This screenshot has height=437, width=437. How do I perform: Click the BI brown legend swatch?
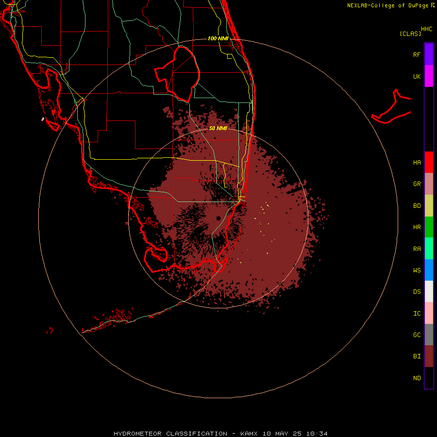[x=429, y=356]
